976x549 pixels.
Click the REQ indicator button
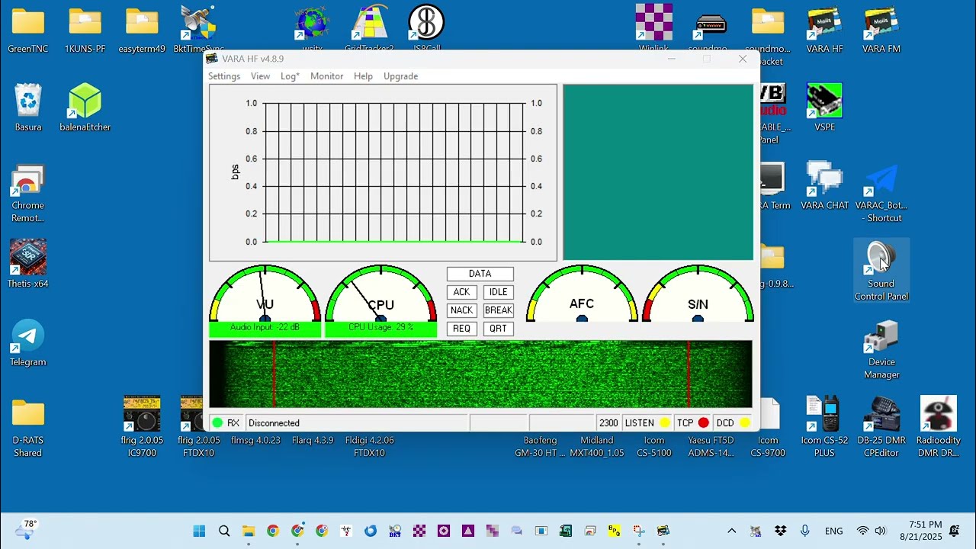[461, 329]
